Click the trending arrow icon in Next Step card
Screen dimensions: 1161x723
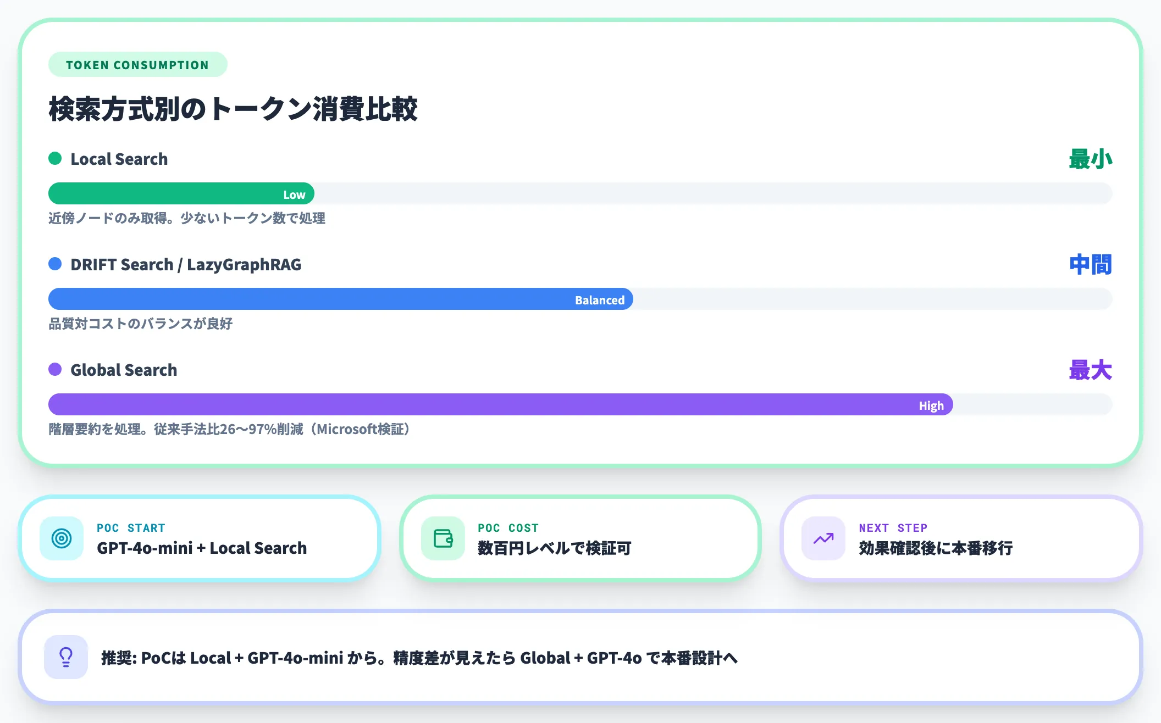pos(823,538)
